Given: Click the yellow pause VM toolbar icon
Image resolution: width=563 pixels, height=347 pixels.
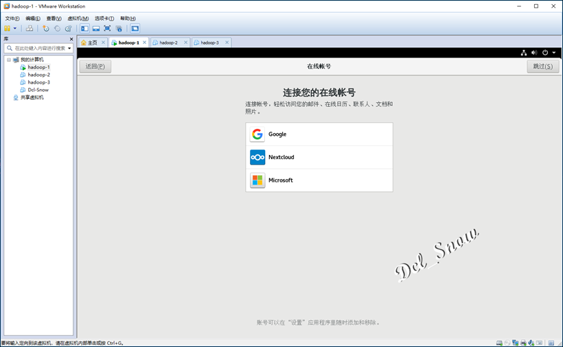Looking at the screenshot, I should coord(7,28).
